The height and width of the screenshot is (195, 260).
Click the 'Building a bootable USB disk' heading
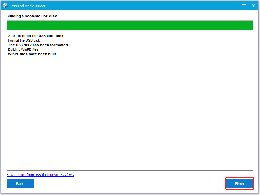coord(32,16)
